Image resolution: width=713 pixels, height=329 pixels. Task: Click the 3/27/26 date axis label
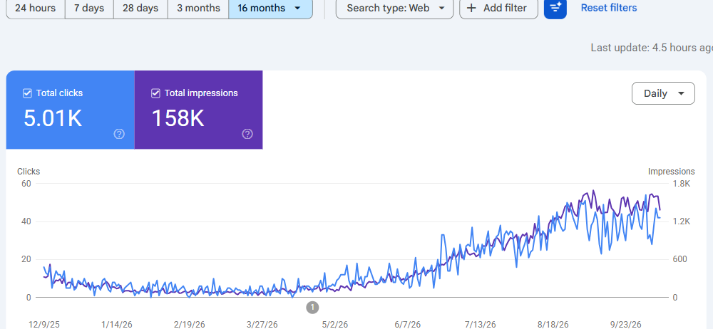click(262, 325)
